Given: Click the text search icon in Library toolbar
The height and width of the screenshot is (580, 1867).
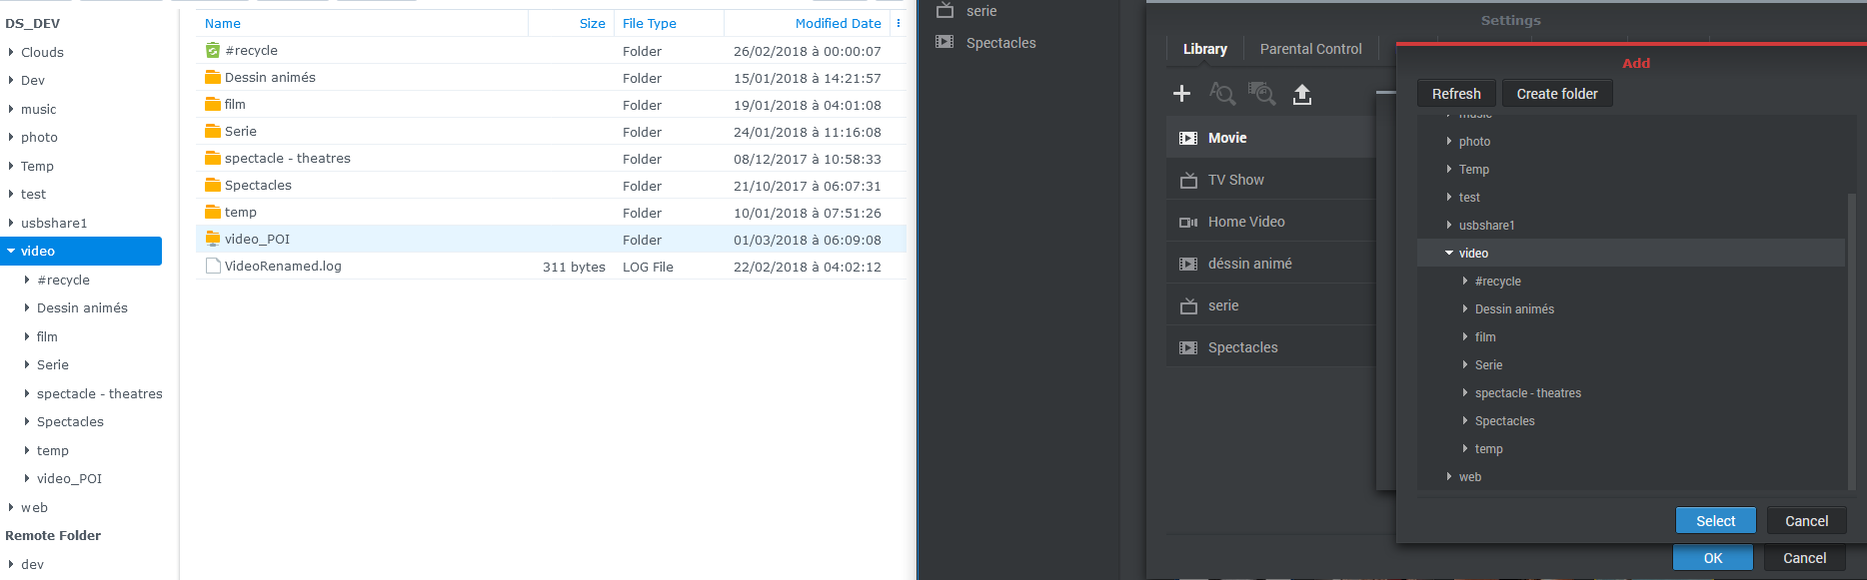Looking at the screenshot, I should pos(1222,94).
